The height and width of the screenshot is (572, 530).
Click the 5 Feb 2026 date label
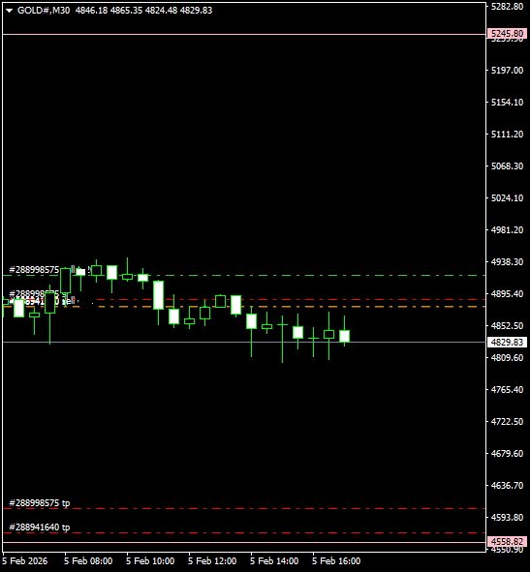25,560
